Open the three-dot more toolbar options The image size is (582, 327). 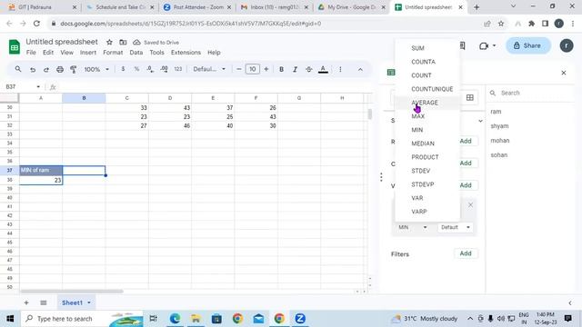[x=340, y=69]
